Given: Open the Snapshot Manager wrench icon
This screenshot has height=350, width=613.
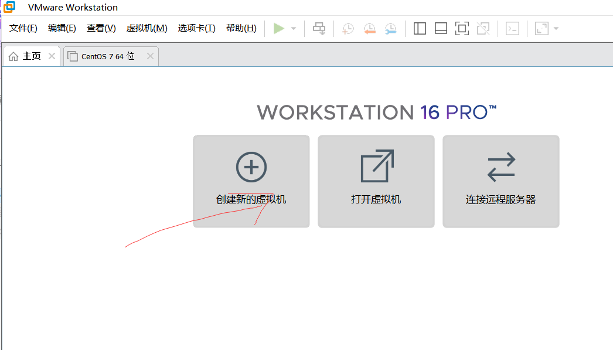Looking at the screenshot, I should click(390, 29).
